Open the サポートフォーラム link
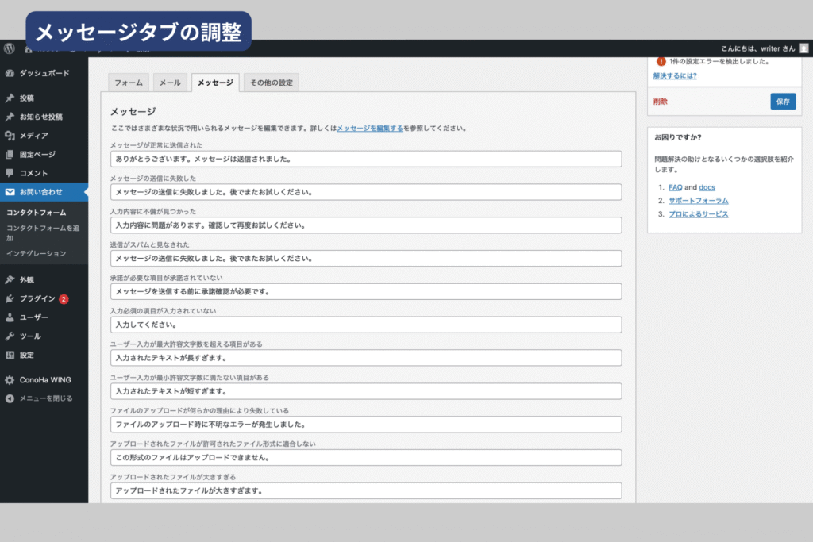Screen dimensions: 813x542 (x=698, y=201)
